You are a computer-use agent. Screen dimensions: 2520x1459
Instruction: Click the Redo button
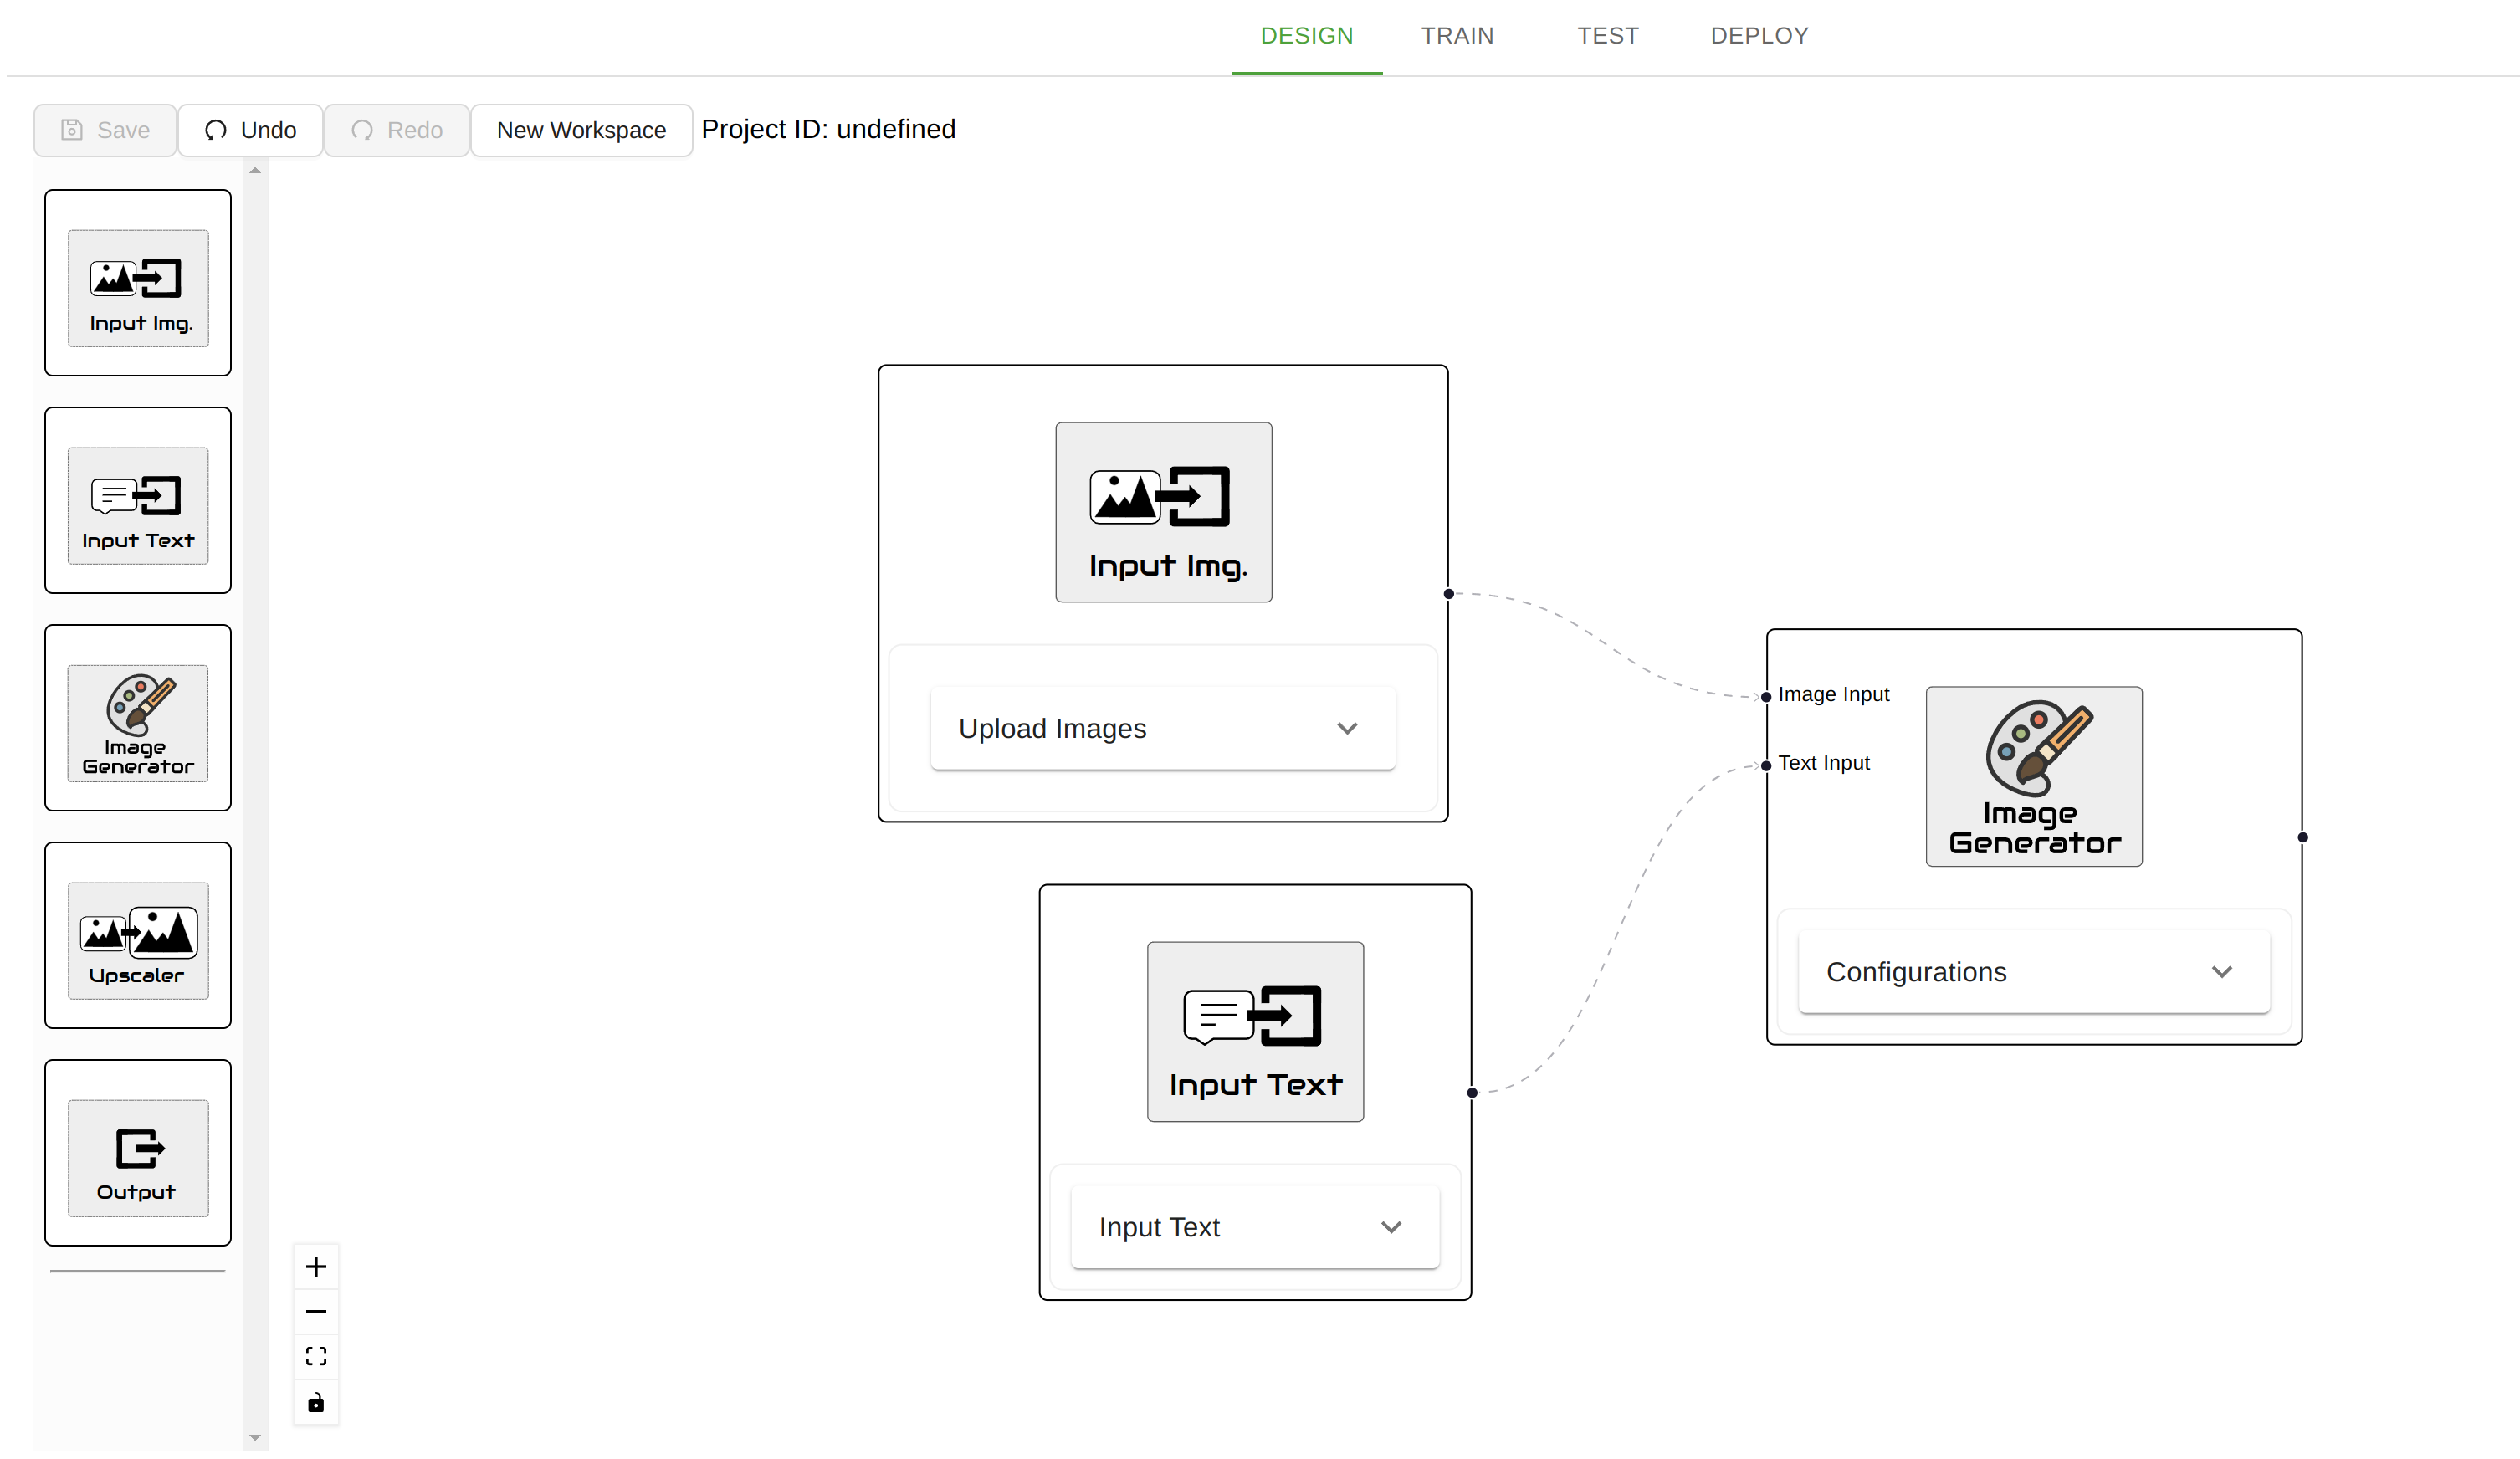(x=397, y=130)
